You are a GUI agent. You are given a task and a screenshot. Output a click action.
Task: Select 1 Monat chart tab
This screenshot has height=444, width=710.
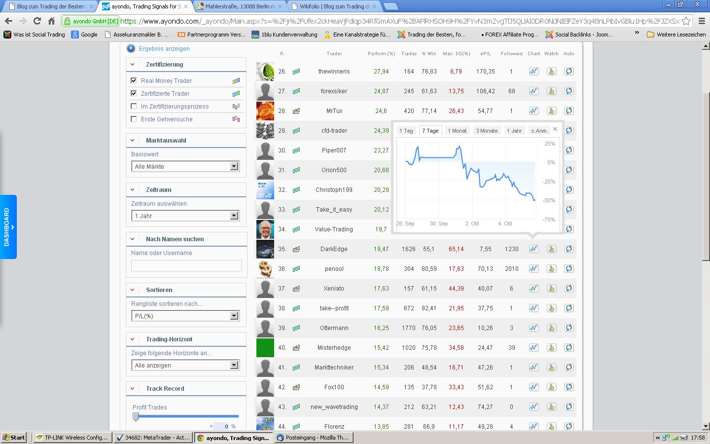click(457, 131)
